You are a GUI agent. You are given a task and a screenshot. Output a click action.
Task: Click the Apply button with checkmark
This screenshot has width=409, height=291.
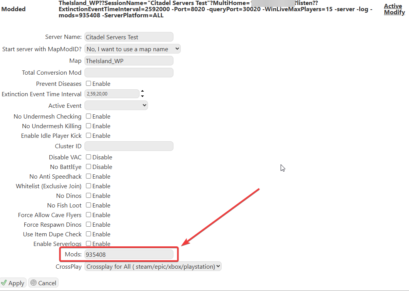click(13, 283)
